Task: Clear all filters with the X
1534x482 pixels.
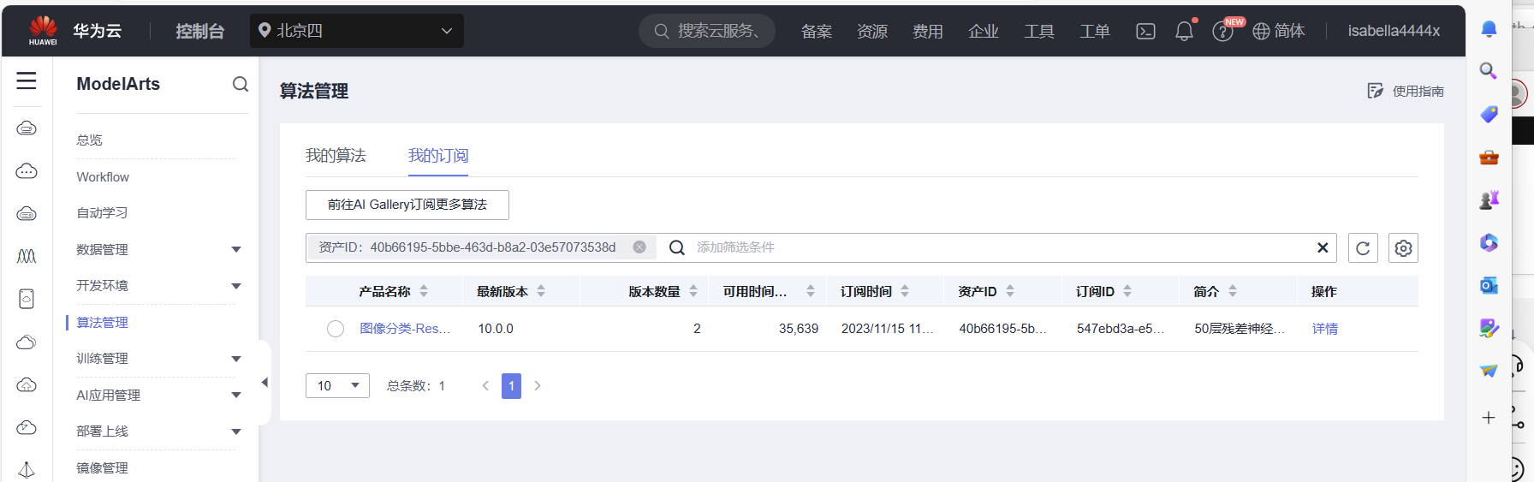Action: tap(1323, 247)
